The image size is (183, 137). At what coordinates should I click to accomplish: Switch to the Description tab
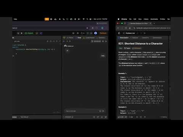[123, 38]
